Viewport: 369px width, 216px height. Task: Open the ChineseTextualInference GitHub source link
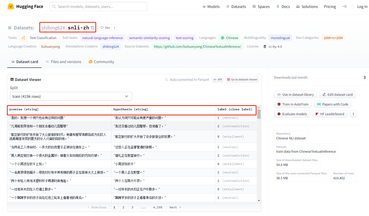tap(197, 46)
